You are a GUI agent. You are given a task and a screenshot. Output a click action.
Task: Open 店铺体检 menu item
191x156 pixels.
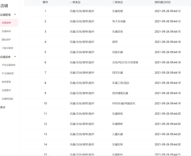coord(6,31)
